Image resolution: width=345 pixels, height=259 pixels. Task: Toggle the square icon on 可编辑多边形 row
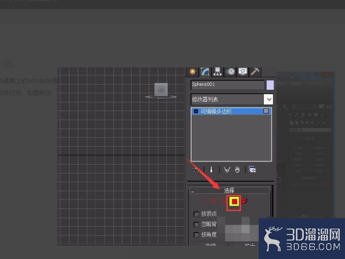point(266,111)
